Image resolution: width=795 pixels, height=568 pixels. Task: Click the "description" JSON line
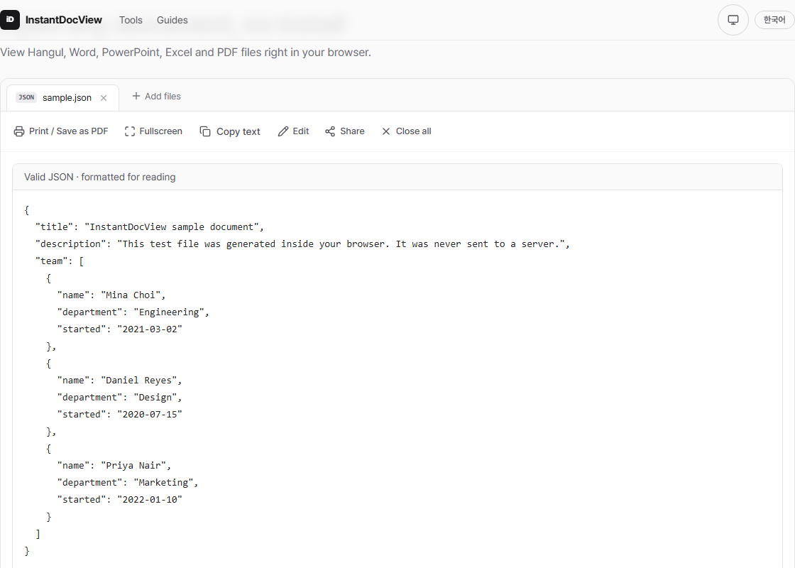point(302,244)
